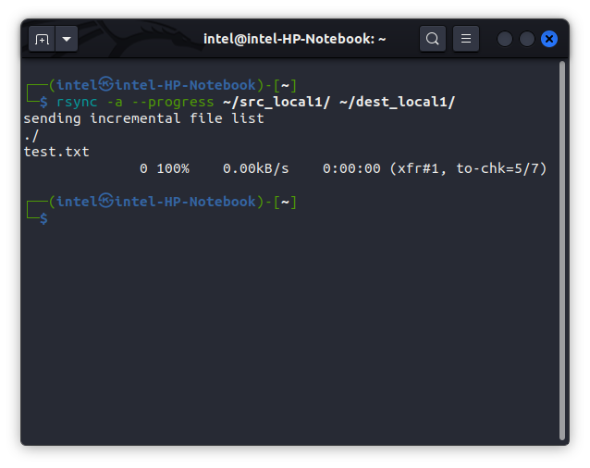Click the terminal's vertical scrollbar
Screen dimensions: 590x468
562,250
